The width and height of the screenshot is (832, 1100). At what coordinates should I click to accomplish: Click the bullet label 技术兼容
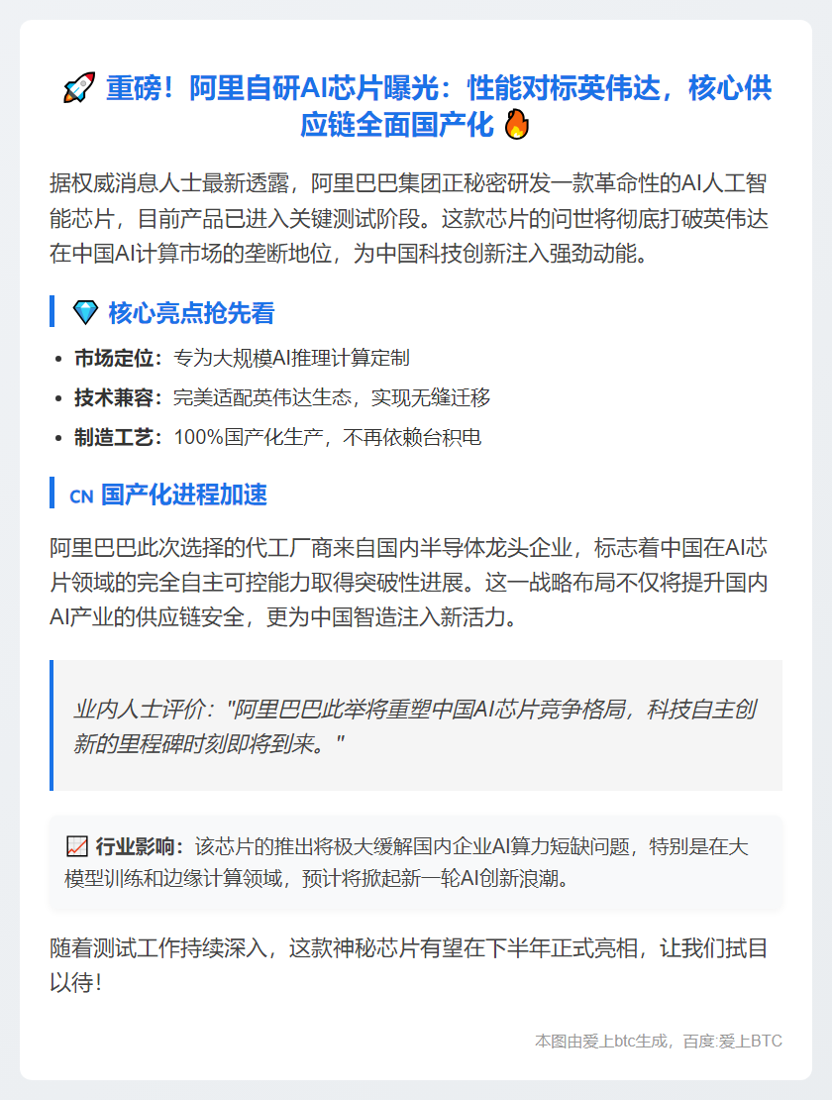coord(114,397)
